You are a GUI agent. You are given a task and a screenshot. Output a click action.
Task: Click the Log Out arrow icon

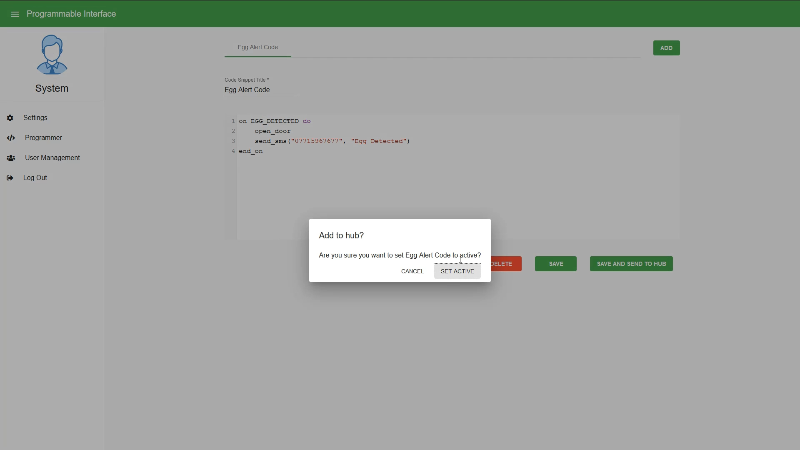pyautogui.click(x=10, y=178)
